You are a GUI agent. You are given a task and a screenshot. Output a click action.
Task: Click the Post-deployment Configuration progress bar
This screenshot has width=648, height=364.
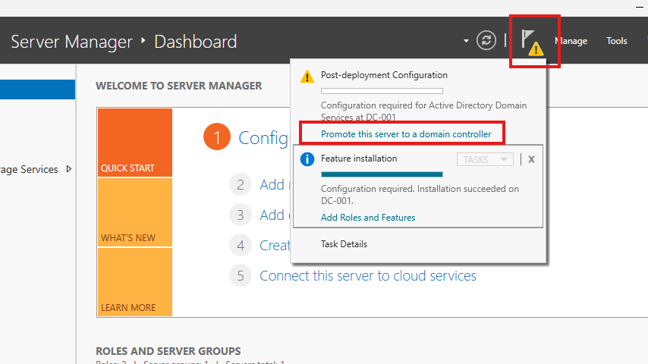coord(382,91)
